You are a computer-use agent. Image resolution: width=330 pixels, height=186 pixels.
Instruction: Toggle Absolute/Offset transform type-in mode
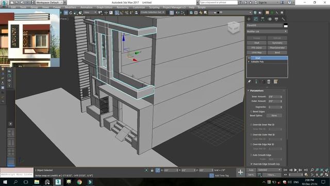158,170
